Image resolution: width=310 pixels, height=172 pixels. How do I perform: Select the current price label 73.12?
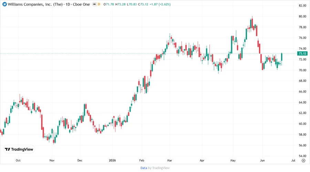coord(302,54)
